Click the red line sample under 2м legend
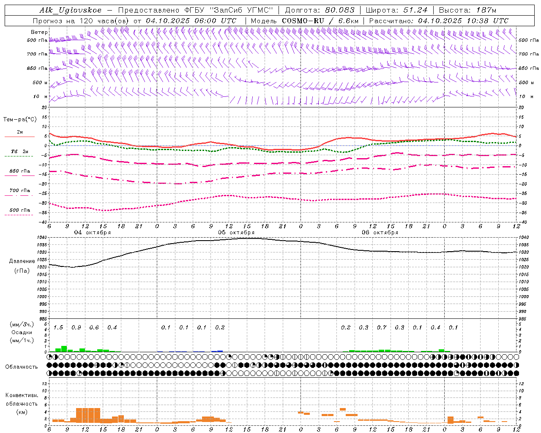Image resolution: width=541 pixels, height=433 pixels. [19, 137]
